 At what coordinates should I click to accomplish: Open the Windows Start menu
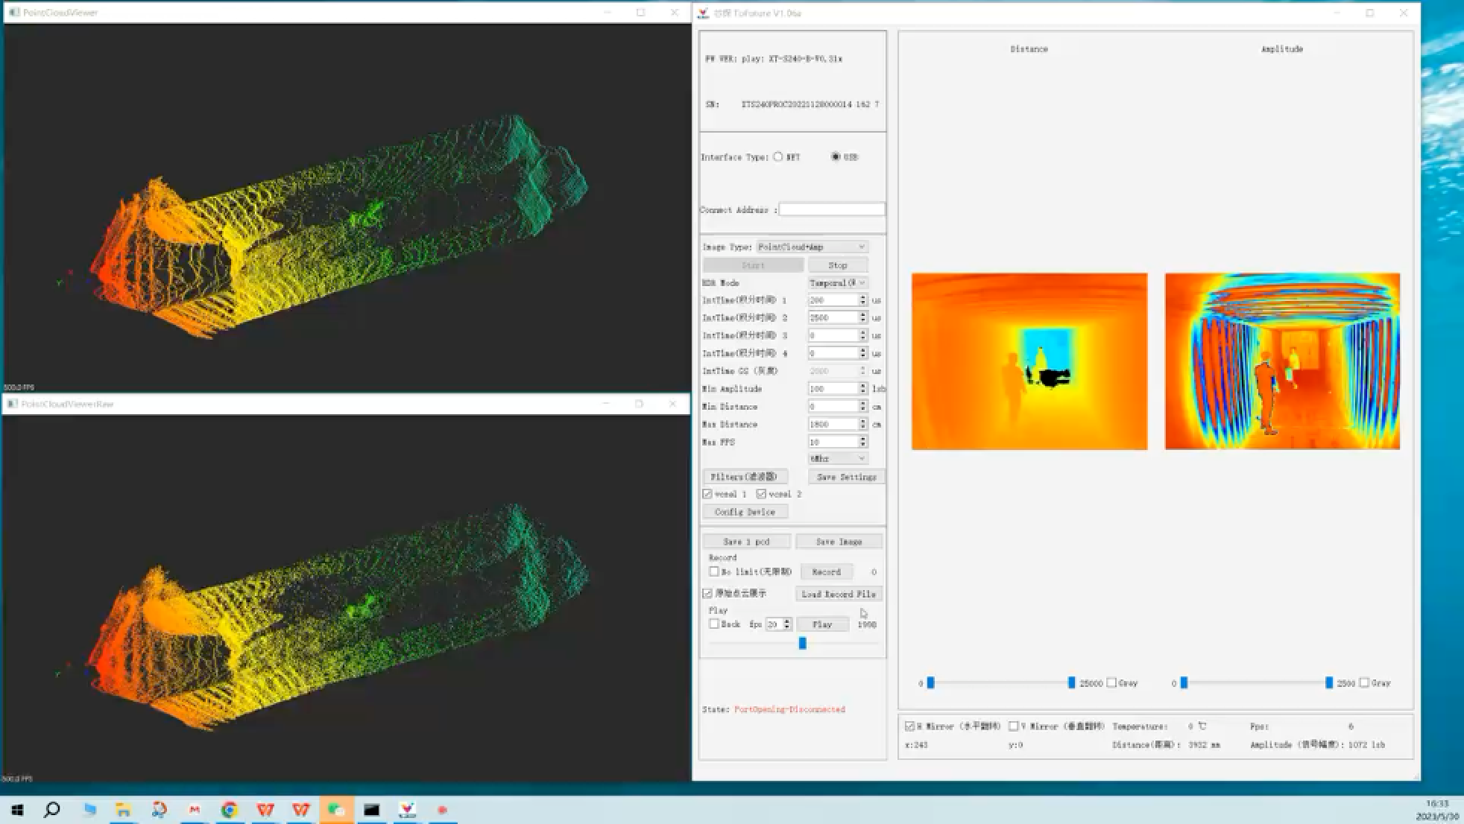17,810
